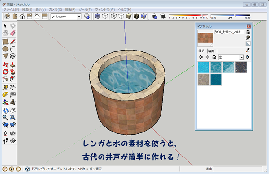The height and width of the screenshot is (174, 269).
Task: Pick the Zoom magnifier tool
Action: pos(5,118)
